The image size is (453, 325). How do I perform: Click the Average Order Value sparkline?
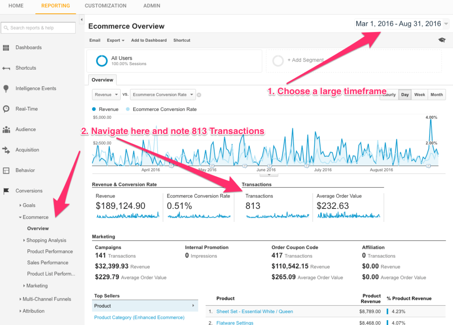coord(348,215)
